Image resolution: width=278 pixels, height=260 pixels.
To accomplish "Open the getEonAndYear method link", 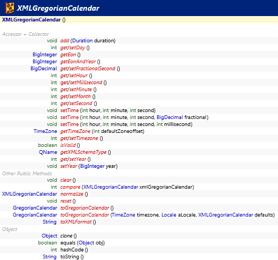I will pos(78,62).
